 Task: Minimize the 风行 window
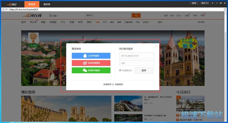(217, 3)
